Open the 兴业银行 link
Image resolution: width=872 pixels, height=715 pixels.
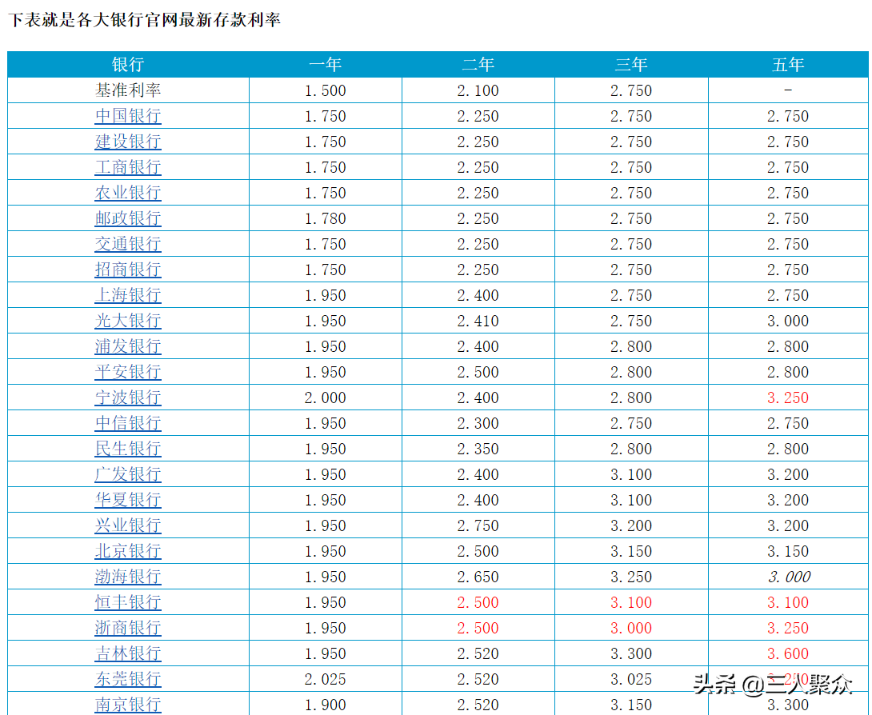(128, 525)
